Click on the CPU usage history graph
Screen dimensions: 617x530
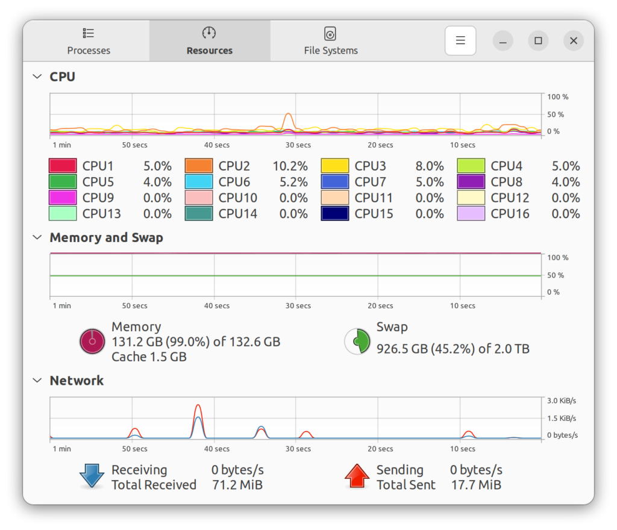click(x=295, y=116)
